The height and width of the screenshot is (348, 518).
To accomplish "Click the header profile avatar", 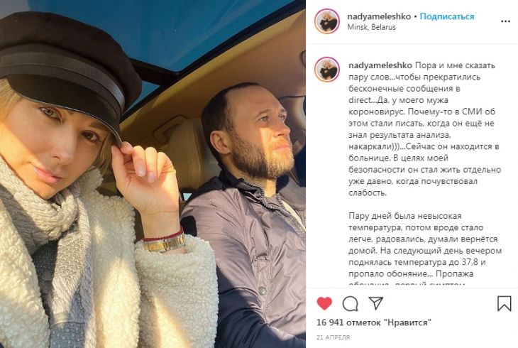I will (x=327, y=21).
